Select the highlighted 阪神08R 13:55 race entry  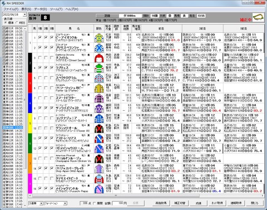tap(13, 128)
